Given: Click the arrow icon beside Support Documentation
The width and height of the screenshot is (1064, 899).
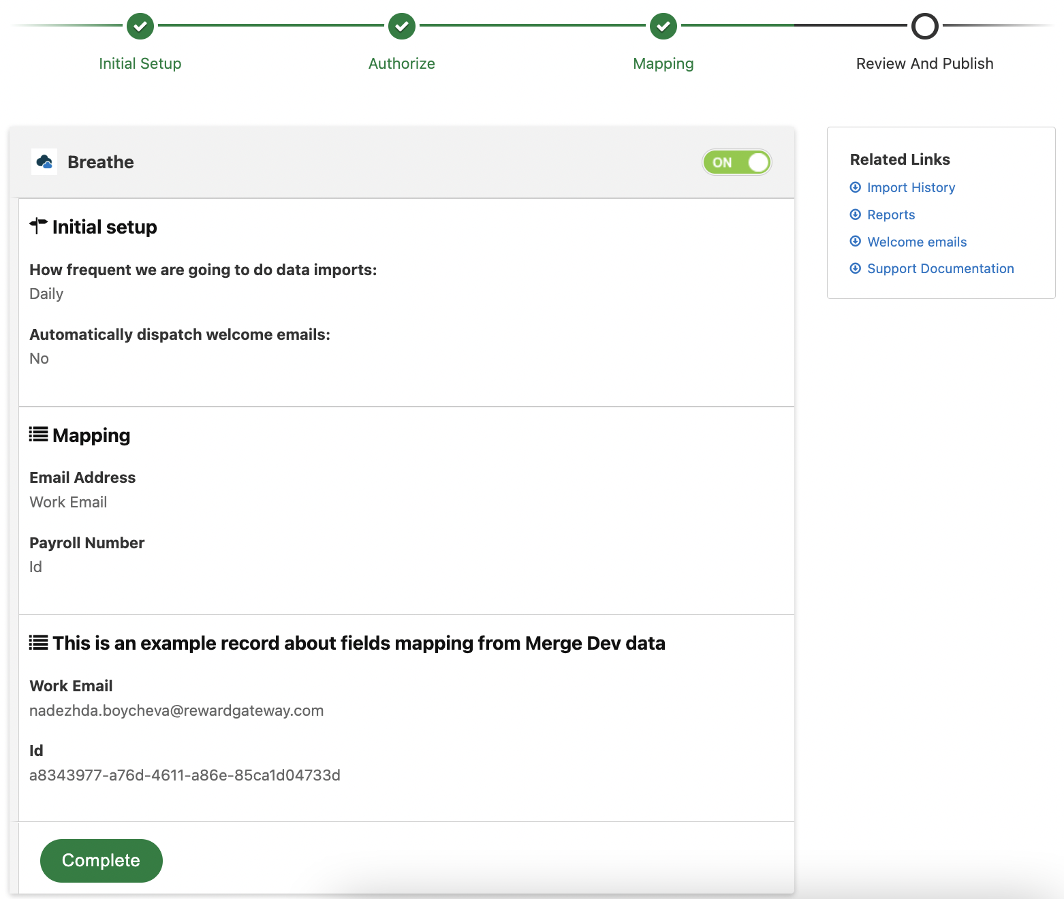Looking at the screenshot, I should [x=856, y=268].
